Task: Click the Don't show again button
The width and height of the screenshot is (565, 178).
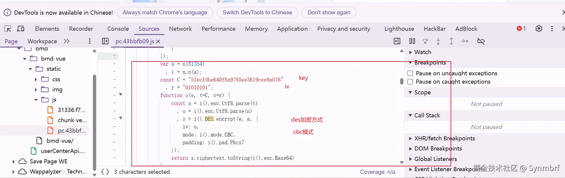Action: click(x=329, y=12)
